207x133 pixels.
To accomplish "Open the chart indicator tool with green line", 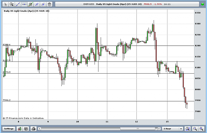I will pos(30,4).
